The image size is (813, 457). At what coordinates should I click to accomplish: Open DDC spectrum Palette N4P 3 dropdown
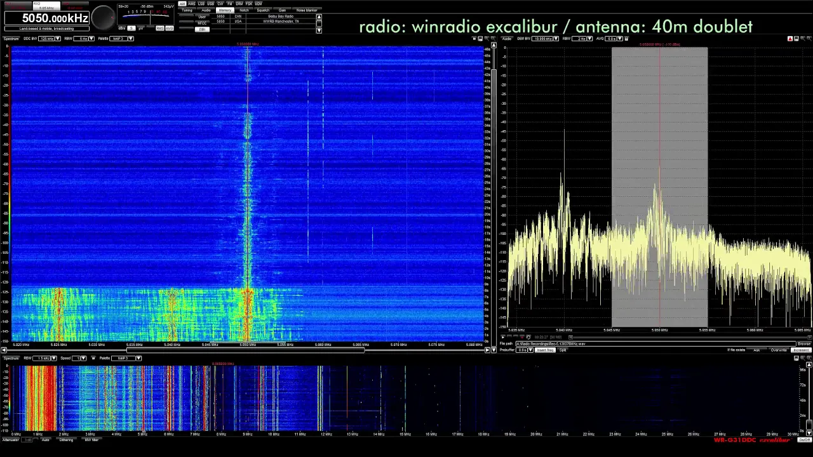[x=131, y=39]
